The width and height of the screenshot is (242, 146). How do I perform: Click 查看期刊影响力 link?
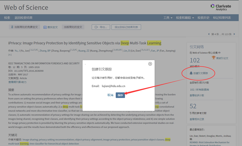[x=18, y=82]
